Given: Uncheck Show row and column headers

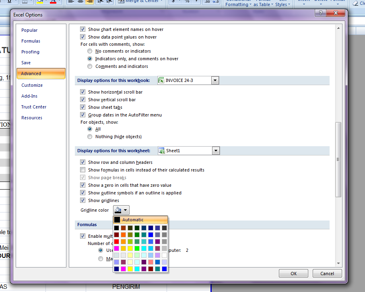Looking at the screenshot, I should click(82, 162).
